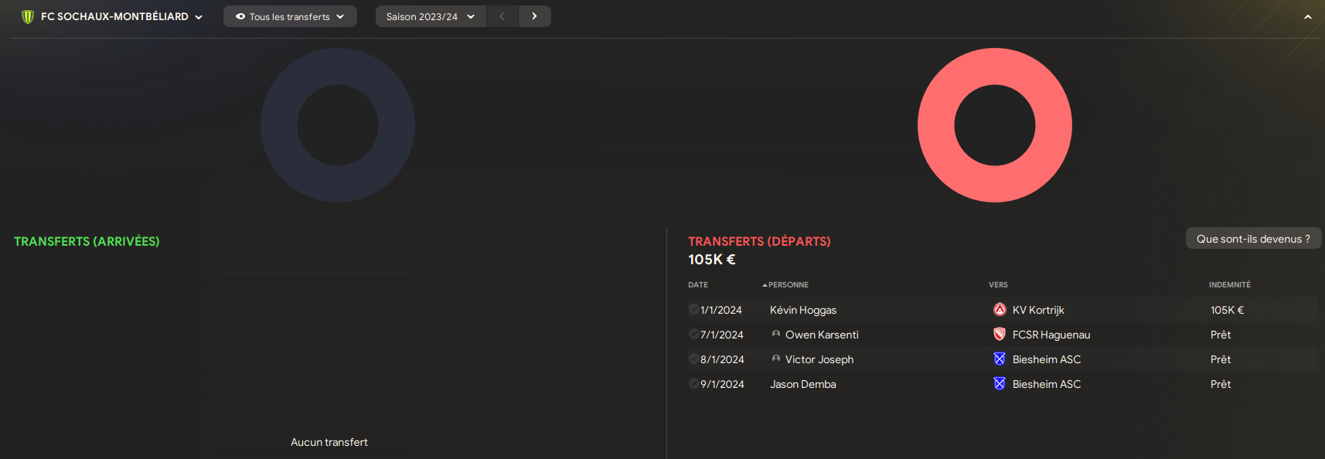
Task: Click the 9/1/2024 date cell
Action: pyautogui.click(x=722, y=384)
